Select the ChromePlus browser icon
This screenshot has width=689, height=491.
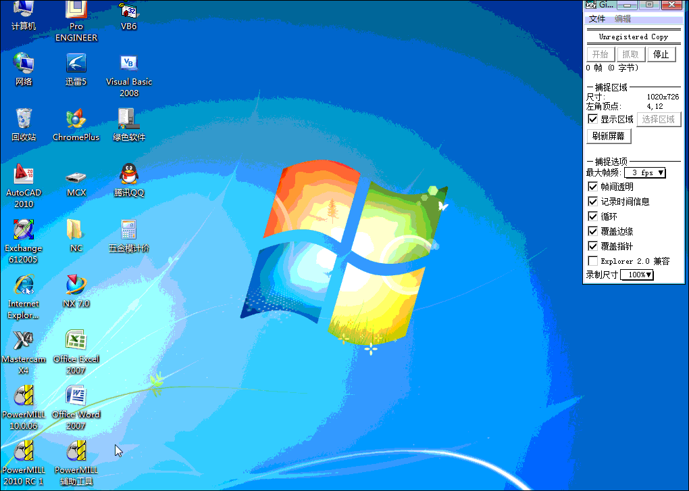coord(76,125)
